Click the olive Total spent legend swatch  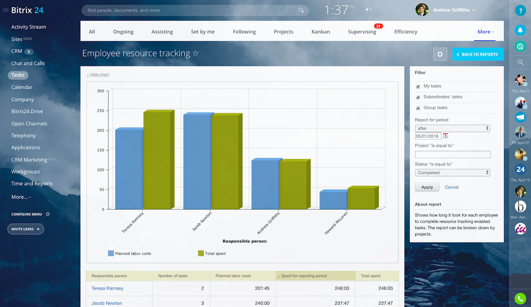pyautogui.click(x=201, y=253)
